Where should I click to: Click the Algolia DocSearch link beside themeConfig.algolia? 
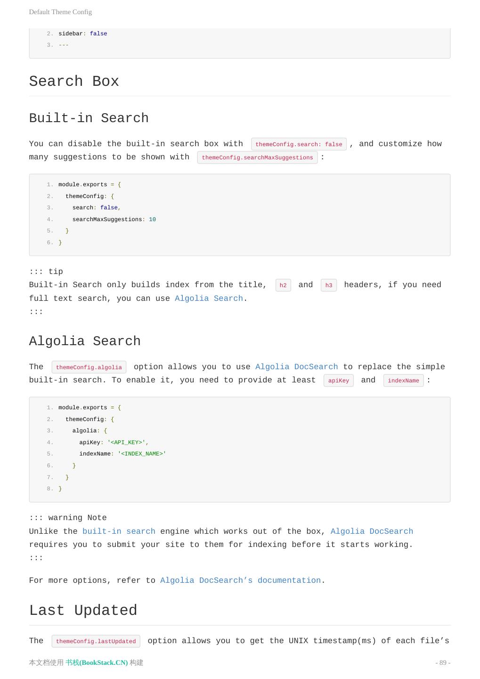296,367
